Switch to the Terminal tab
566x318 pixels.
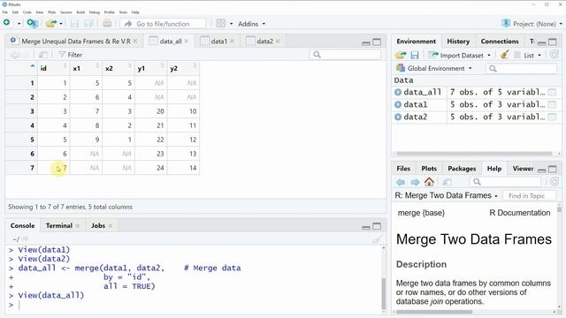pos(59,226)
